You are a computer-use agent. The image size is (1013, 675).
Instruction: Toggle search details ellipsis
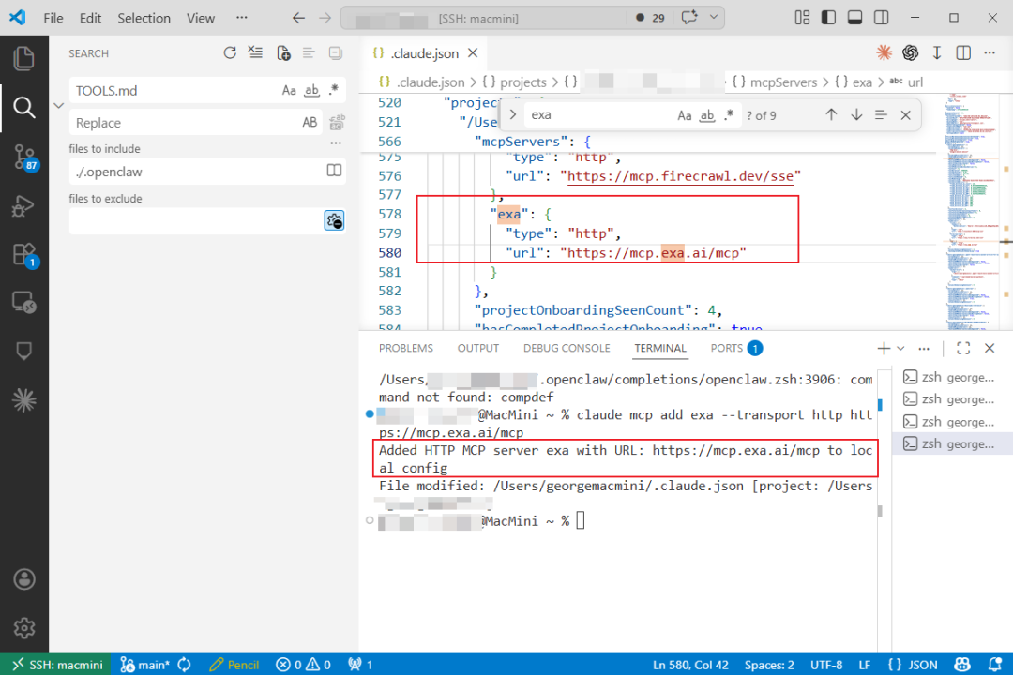pyautogui.click(x=335, y=143)
